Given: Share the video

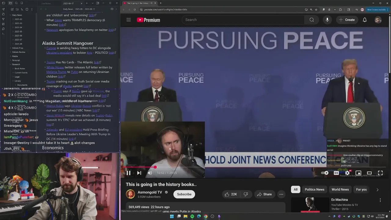Looking at the screenshot, I should (x=264, y=194).
